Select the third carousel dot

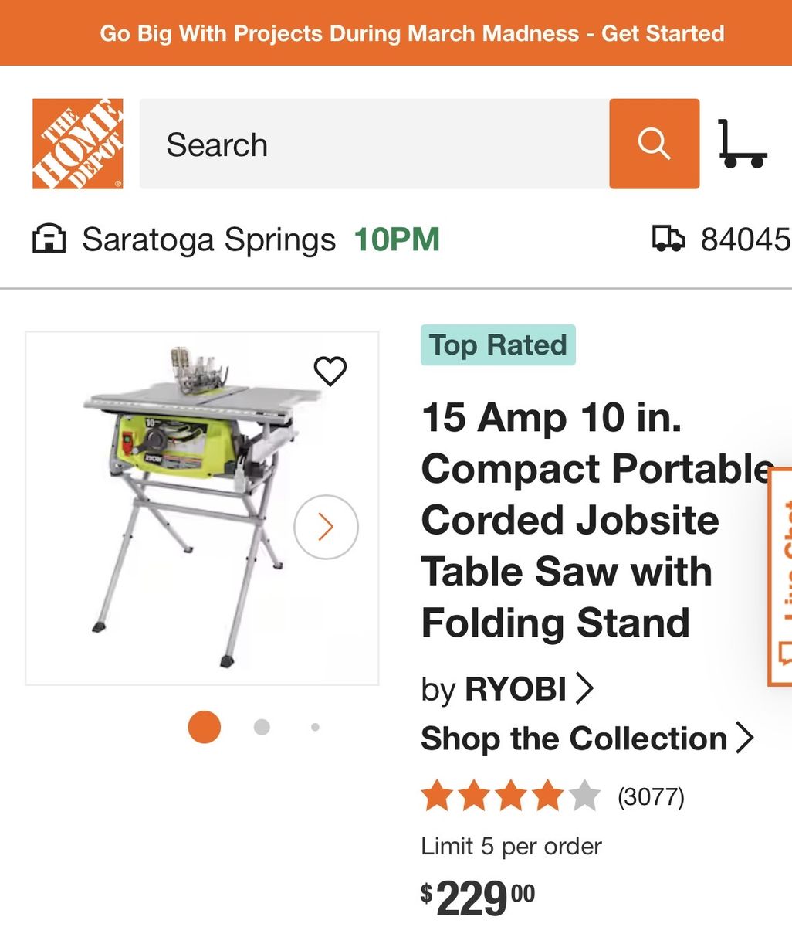point(315,727)
